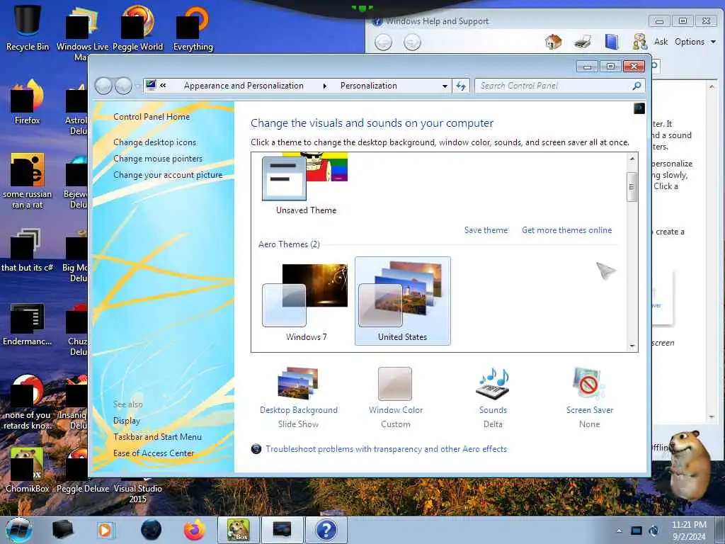Click the network tray icon
This screenshot has width=725, height=544.
tap(636, 531)
